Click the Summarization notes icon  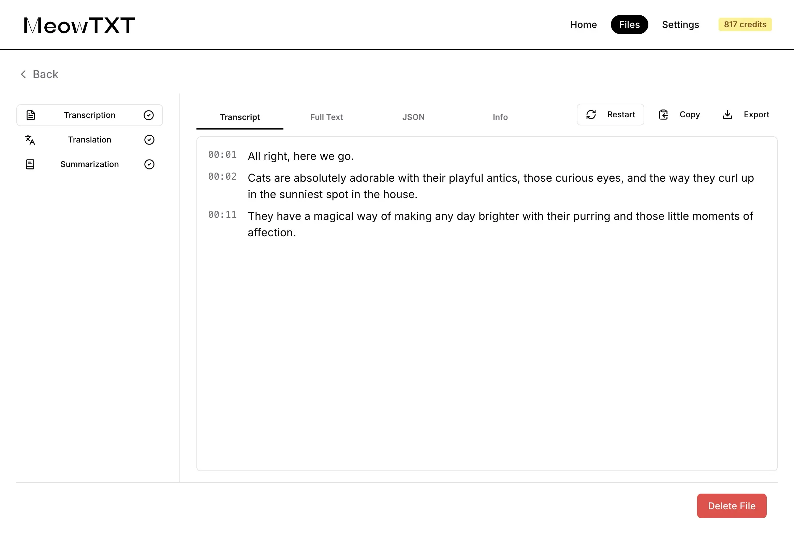pyautogui.click(x=30, y=164)
